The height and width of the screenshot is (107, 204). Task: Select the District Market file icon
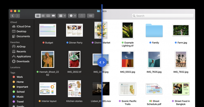coord(101,30)
